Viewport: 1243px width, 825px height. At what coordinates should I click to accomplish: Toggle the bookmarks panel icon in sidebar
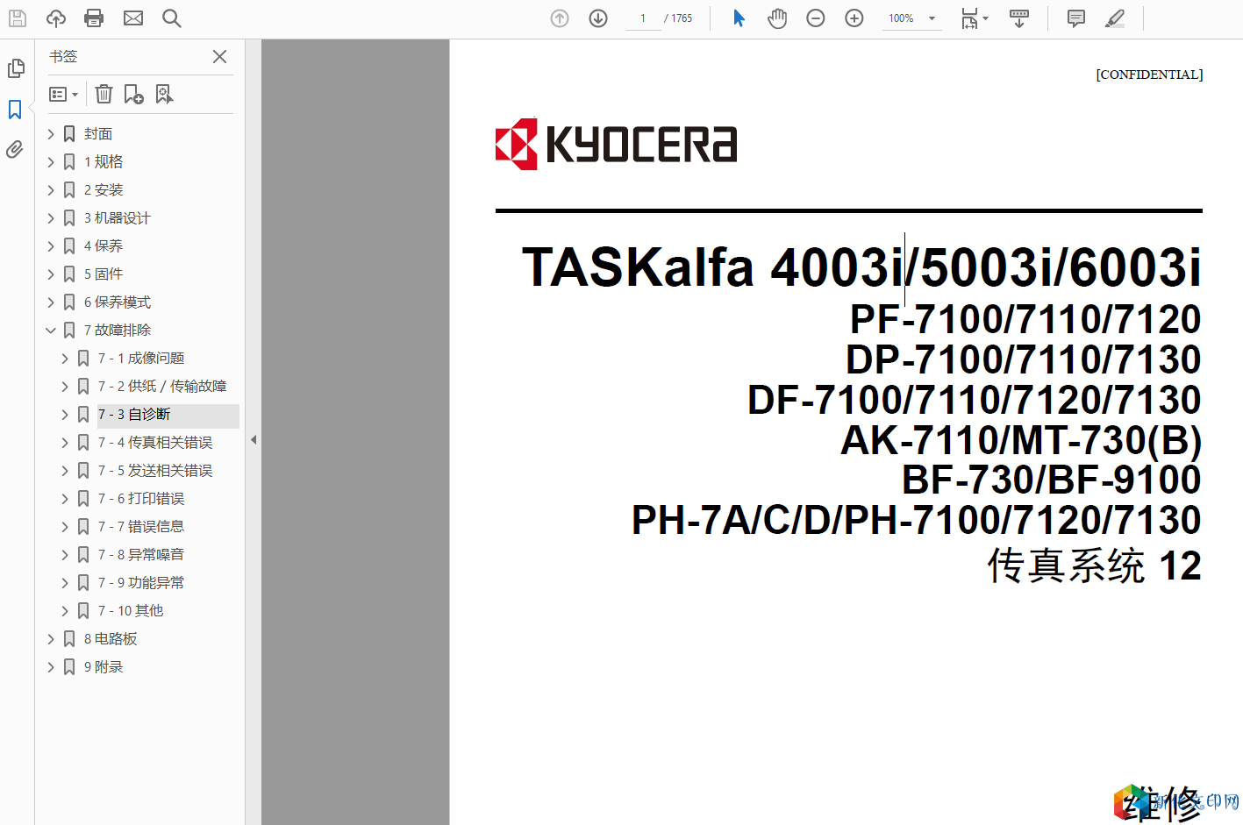coord(15,110)
